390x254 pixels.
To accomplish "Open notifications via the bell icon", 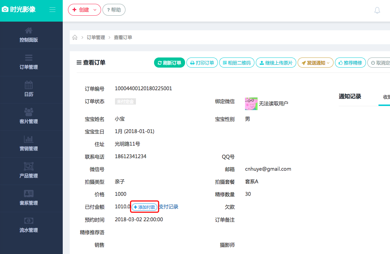I will coord(377,10).
